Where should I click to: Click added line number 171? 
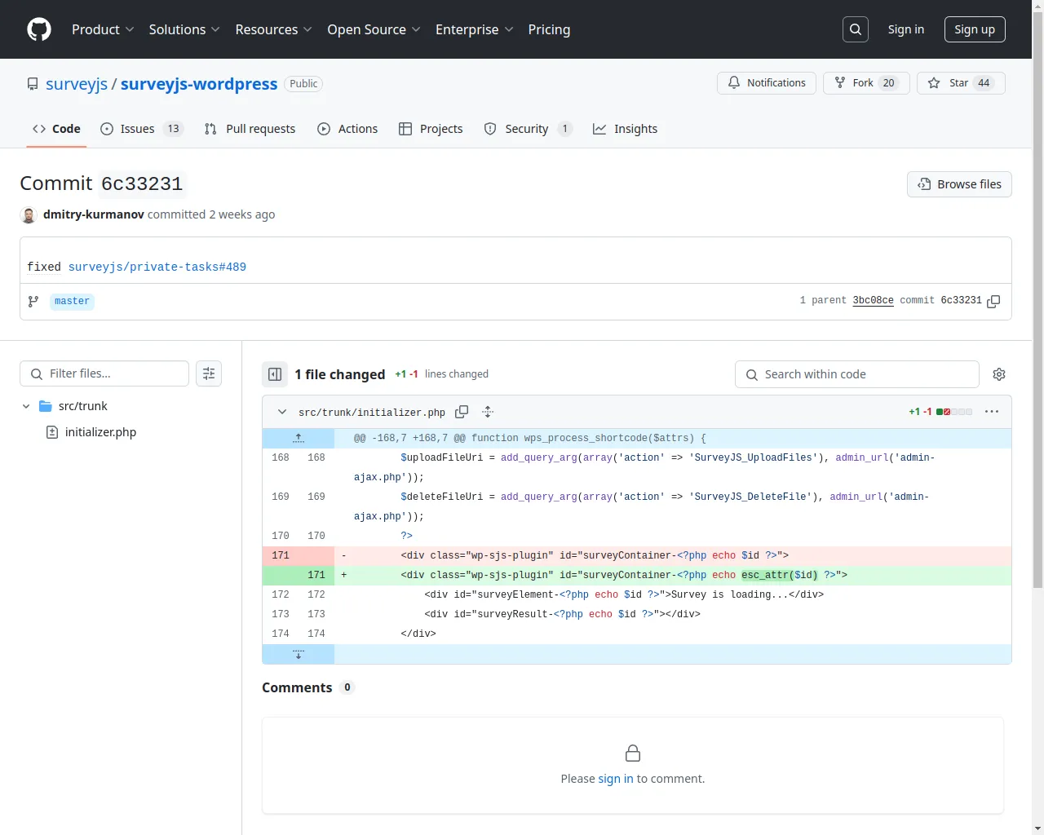click(316, 575)
